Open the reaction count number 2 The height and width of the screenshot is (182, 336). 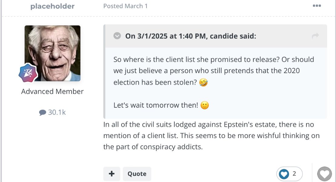[x=294, y=174]
